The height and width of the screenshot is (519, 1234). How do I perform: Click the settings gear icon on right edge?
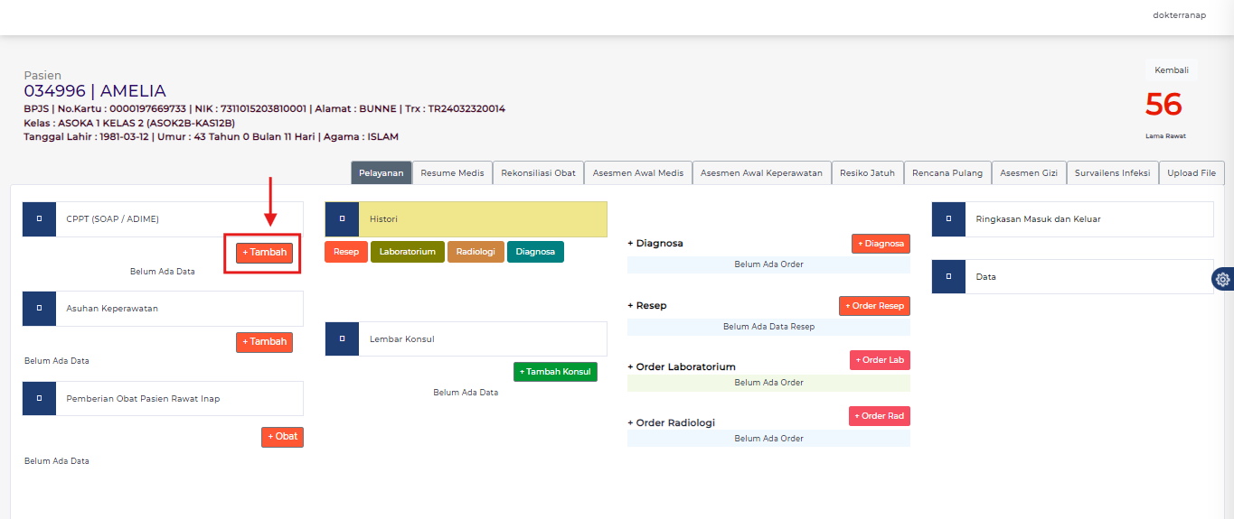(1222, 280)
